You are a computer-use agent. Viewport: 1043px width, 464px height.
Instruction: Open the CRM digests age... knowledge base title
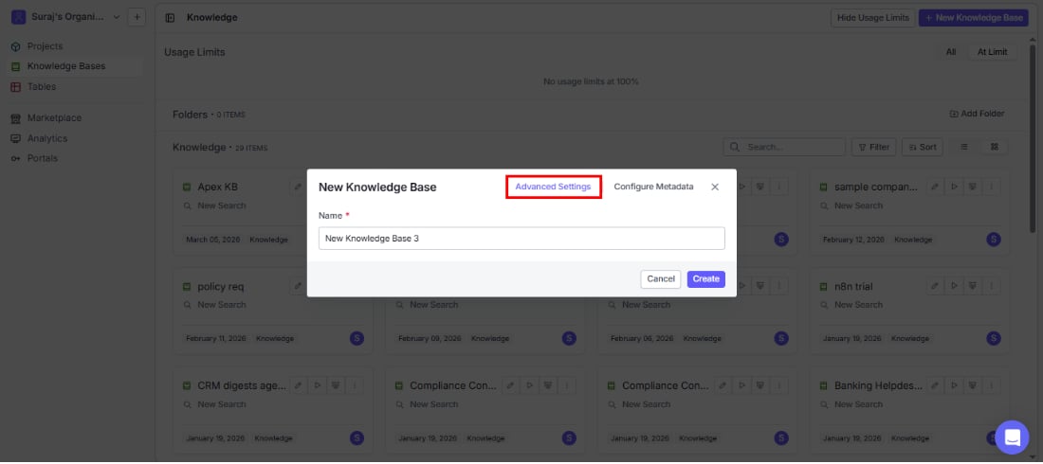tap(242, 385)
